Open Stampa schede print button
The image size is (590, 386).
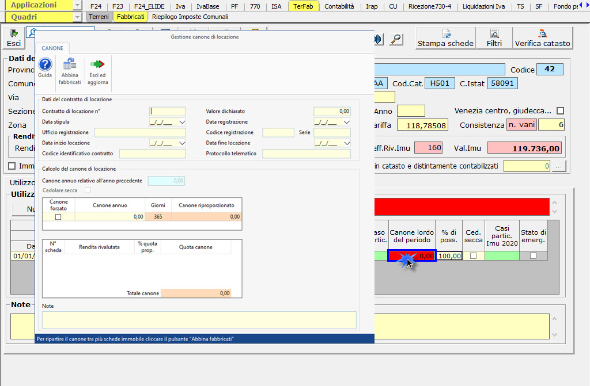pos(445,38)
